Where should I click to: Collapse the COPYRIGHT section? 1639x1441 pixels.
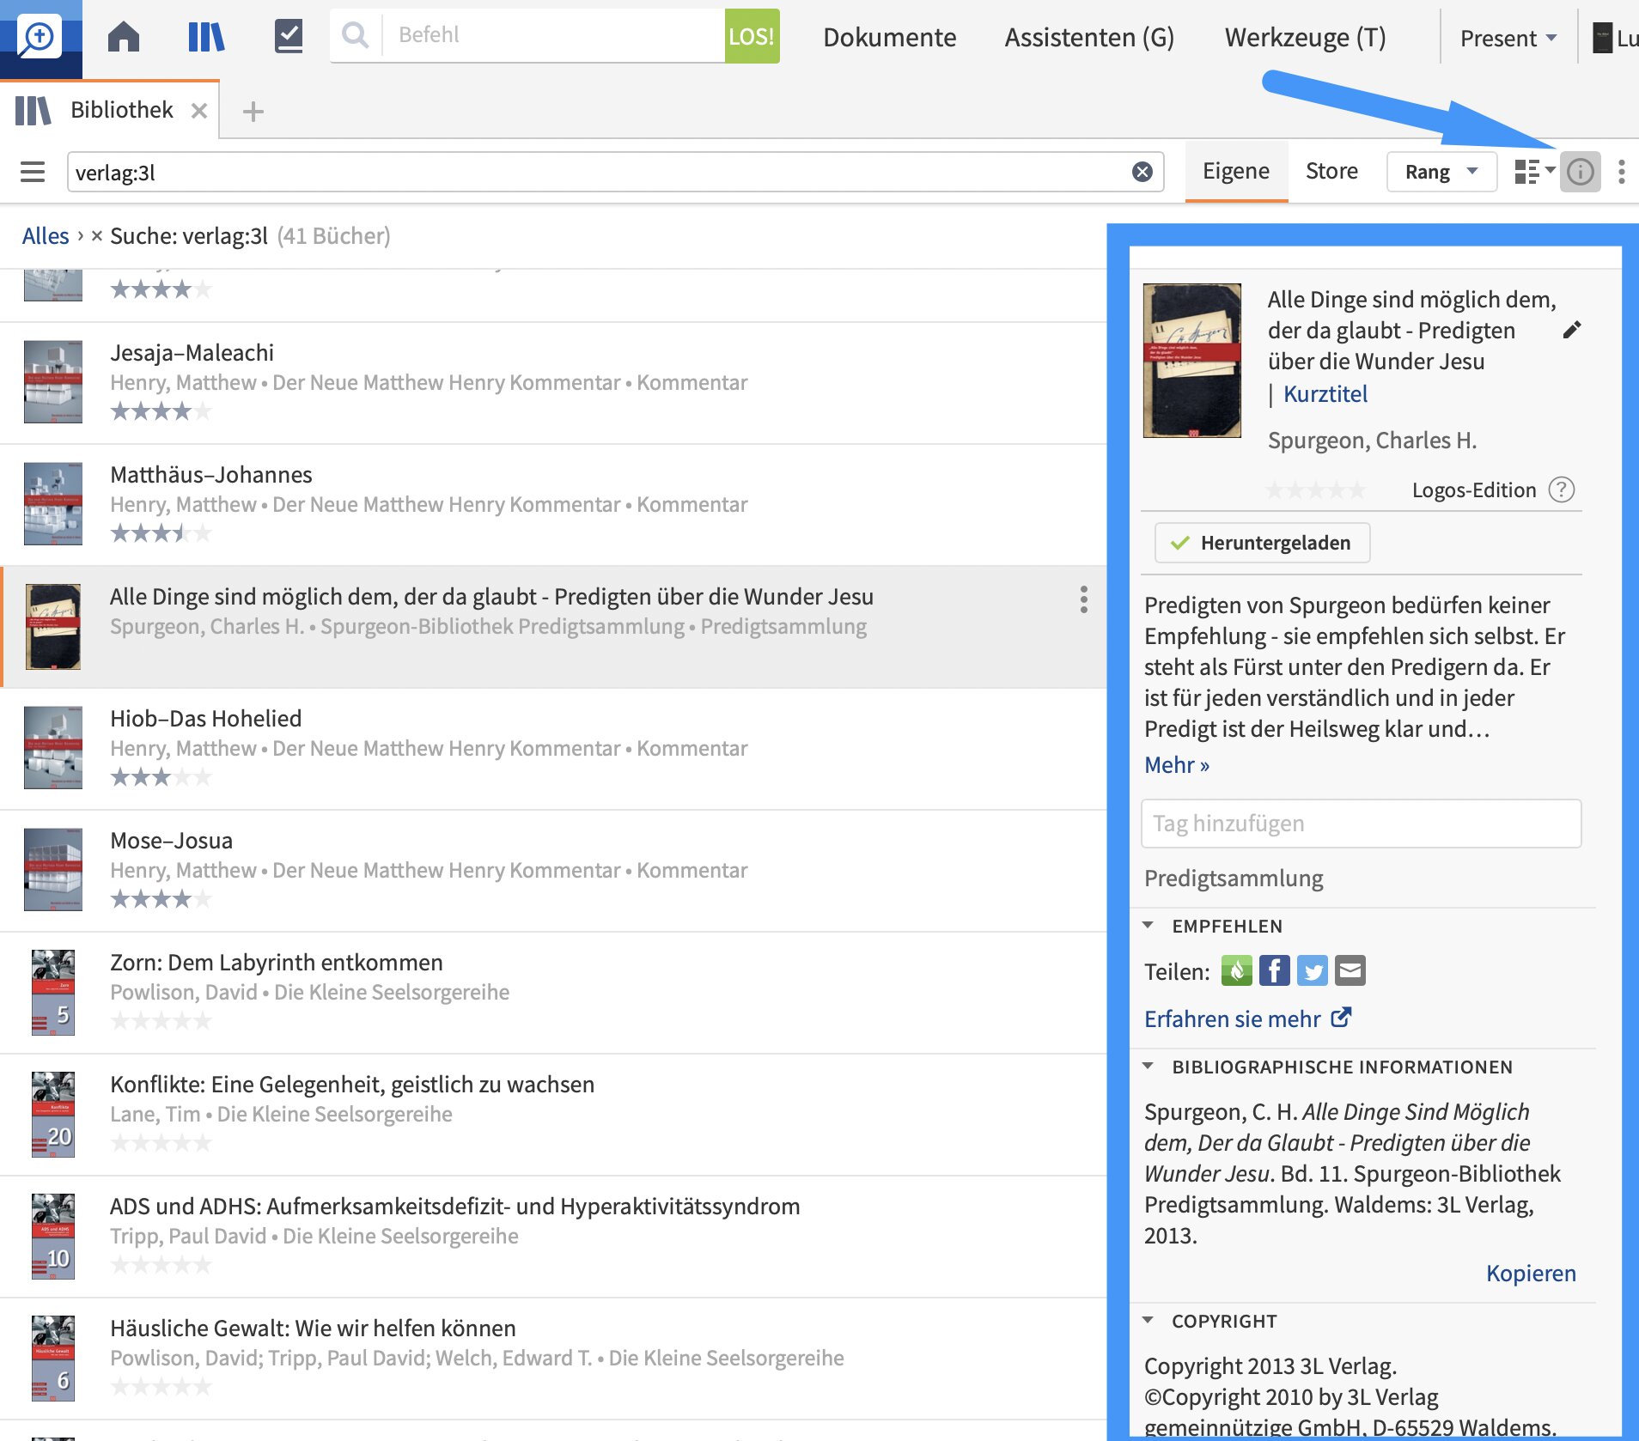(1149, 1321)
